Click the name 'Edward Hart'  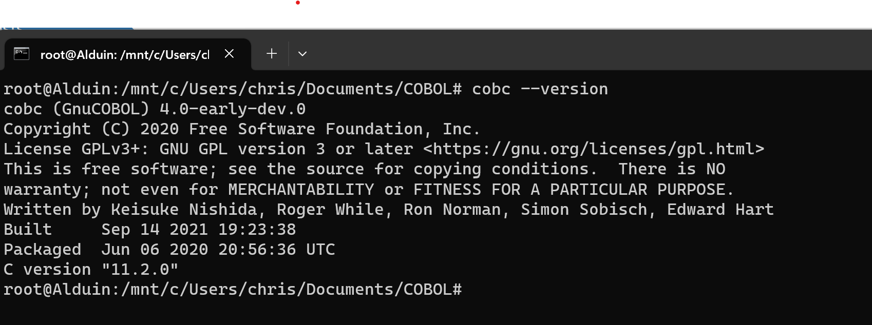[x=721, y=210]
